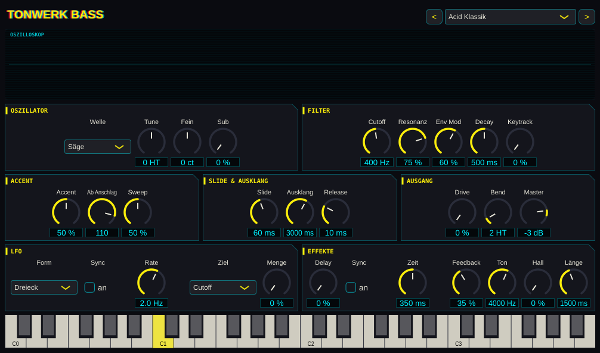This screenshot has height=353, width=600.
Task: Play the C2 piano key
Action: tap(310, 342)
